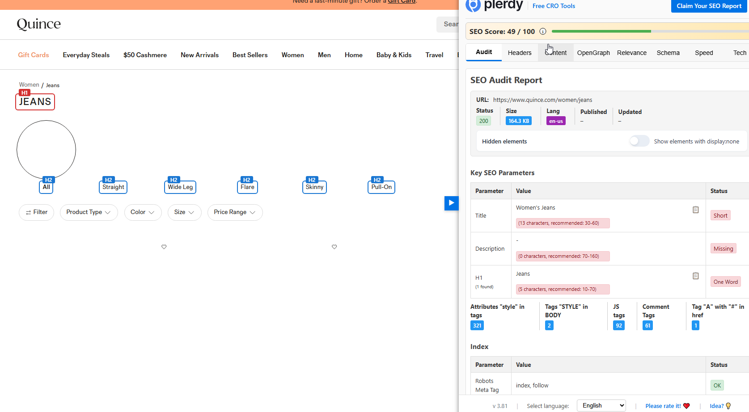Open the English language selector

click(601, 405)
